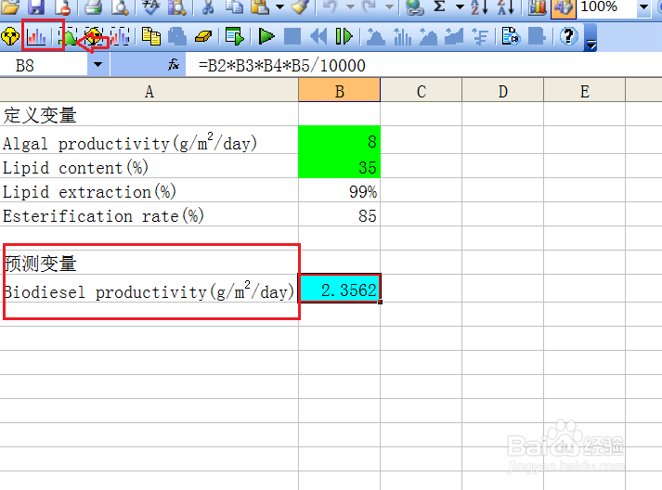
Task: Open the Undo history dropdown arrow
Action: [350, 6]
